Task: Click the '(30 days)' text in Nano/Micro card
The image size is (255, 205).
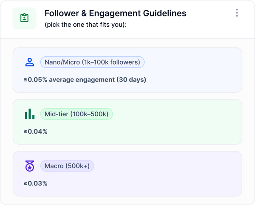Action: [x=131, y=80]
